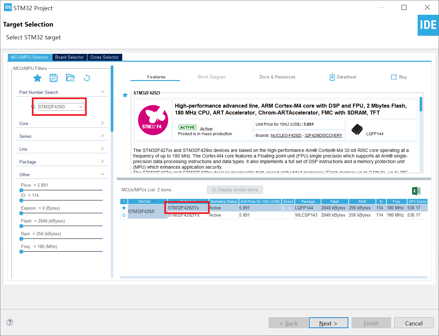Export MCU list to Excel
This screenshot has height=336, width=439.
tap(416, 191)
